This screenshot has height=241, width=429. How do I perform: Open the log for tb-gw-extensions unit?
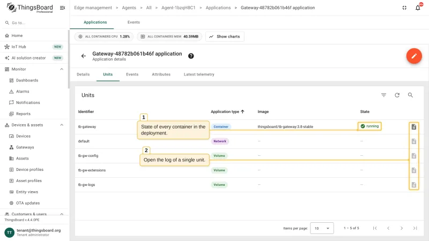click(413, 170)
